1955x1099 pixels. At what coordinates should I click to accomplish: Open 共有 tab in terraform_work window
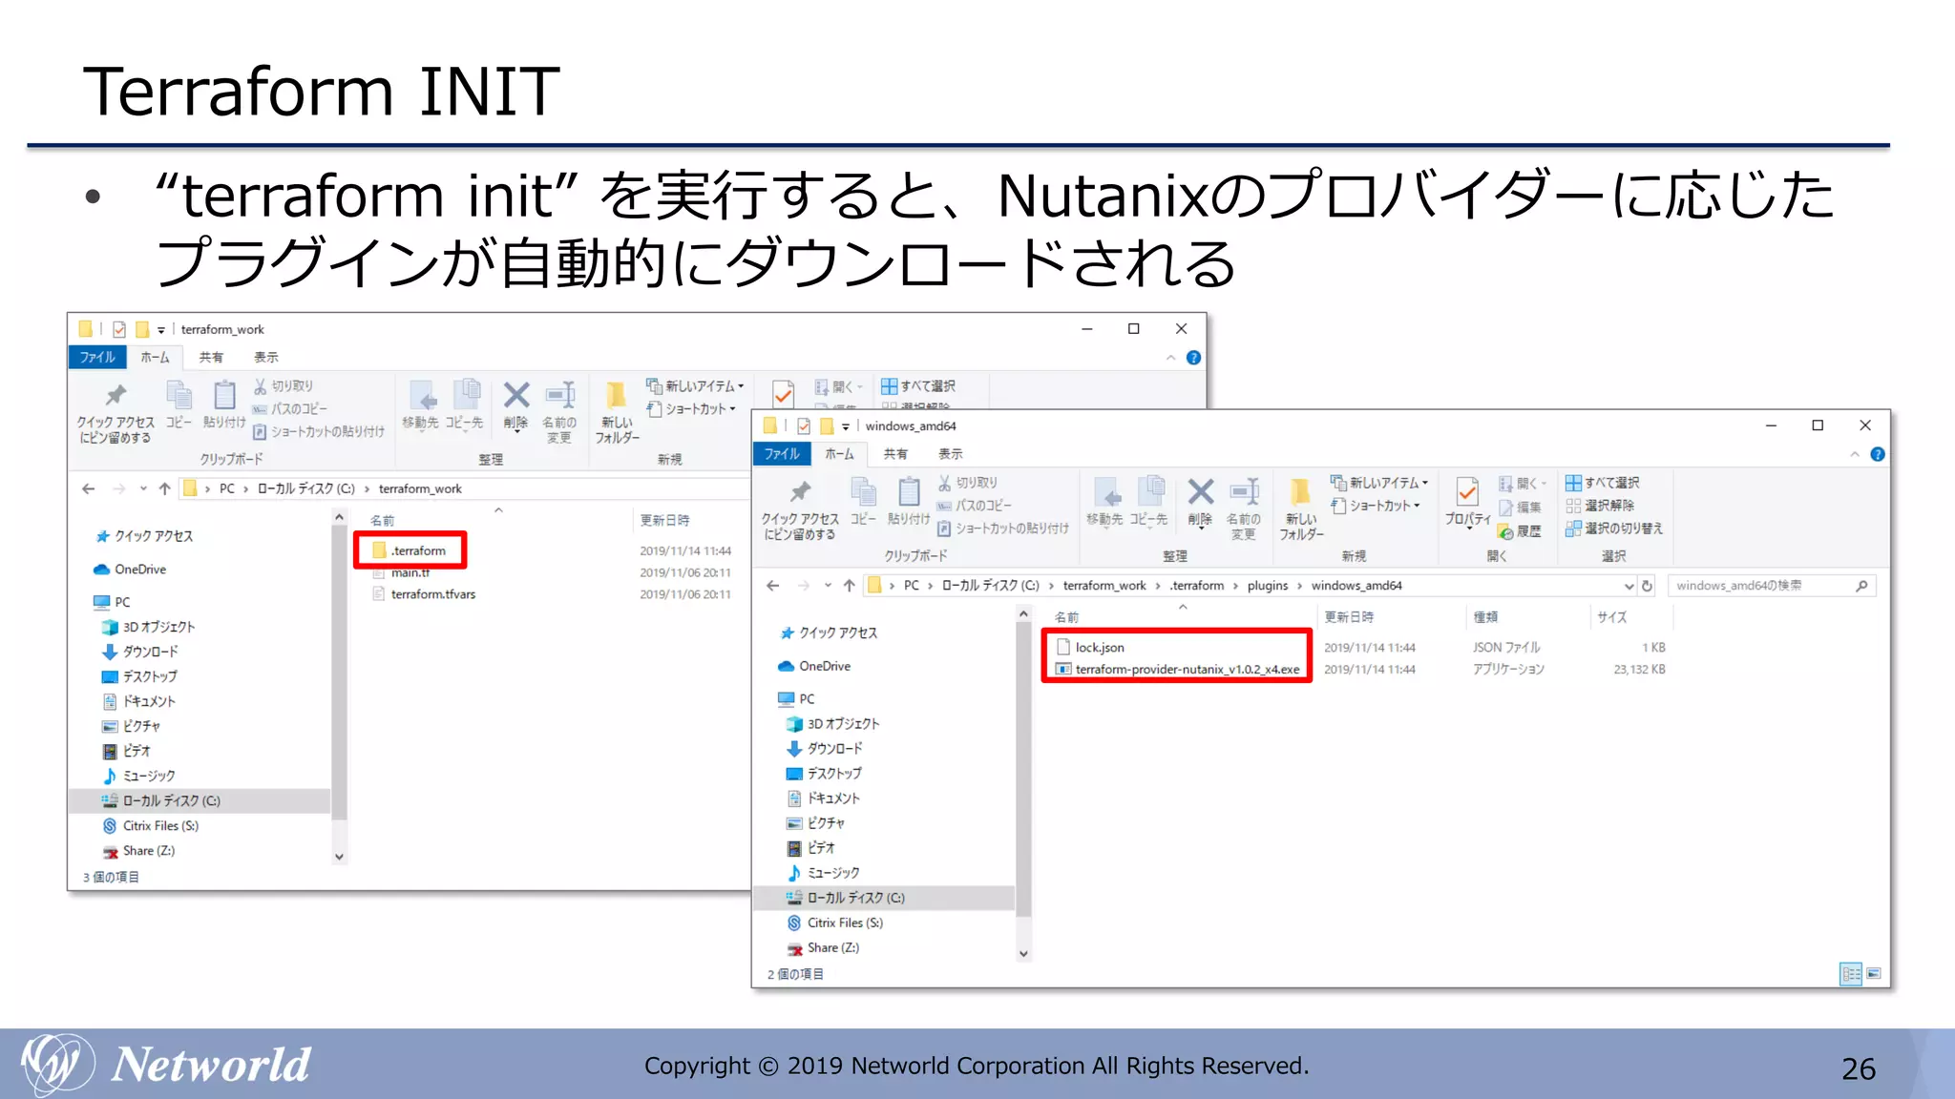click(211, 358)
